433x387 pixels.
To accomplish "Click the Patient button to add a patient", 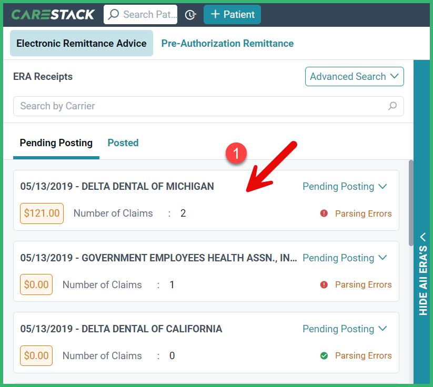I will tap(232, 14).
